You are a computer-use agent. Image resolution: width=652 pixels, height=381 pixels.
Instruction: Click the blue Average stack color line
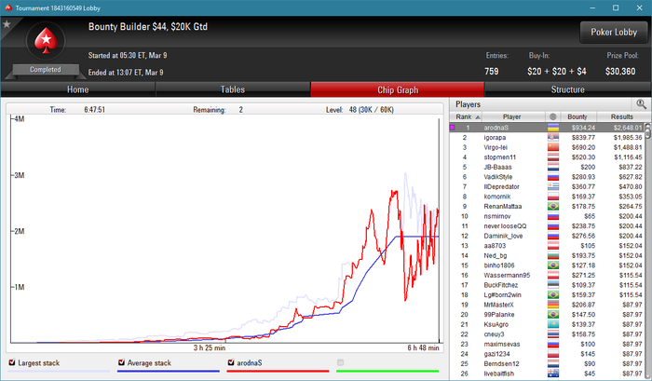169,371
